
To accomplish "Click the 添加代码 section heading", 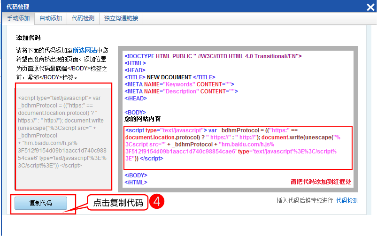I will click(29, 38).
